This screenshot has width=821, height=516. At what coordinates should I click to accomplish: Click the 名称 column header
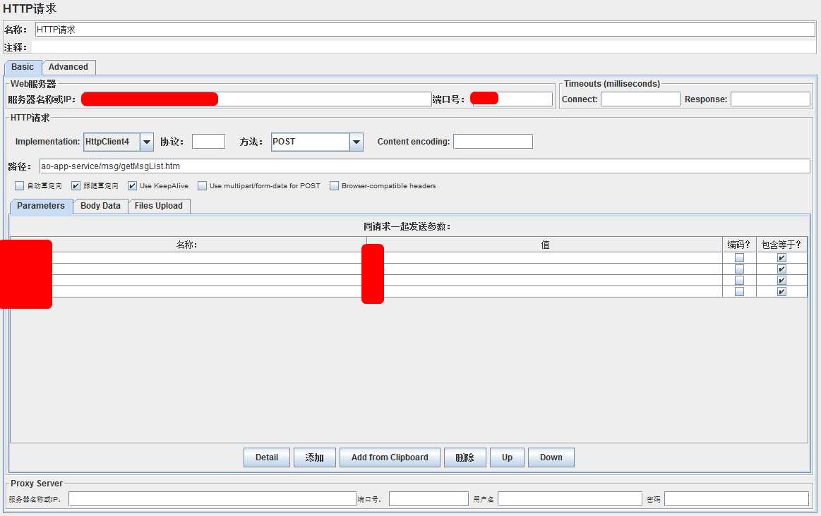[x=187, y=245]
